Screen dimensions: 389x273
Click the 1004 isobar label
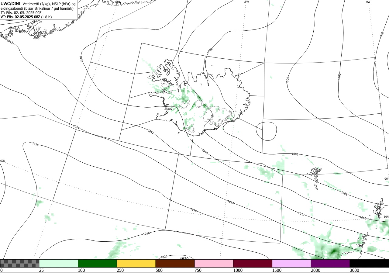[287, 80]
